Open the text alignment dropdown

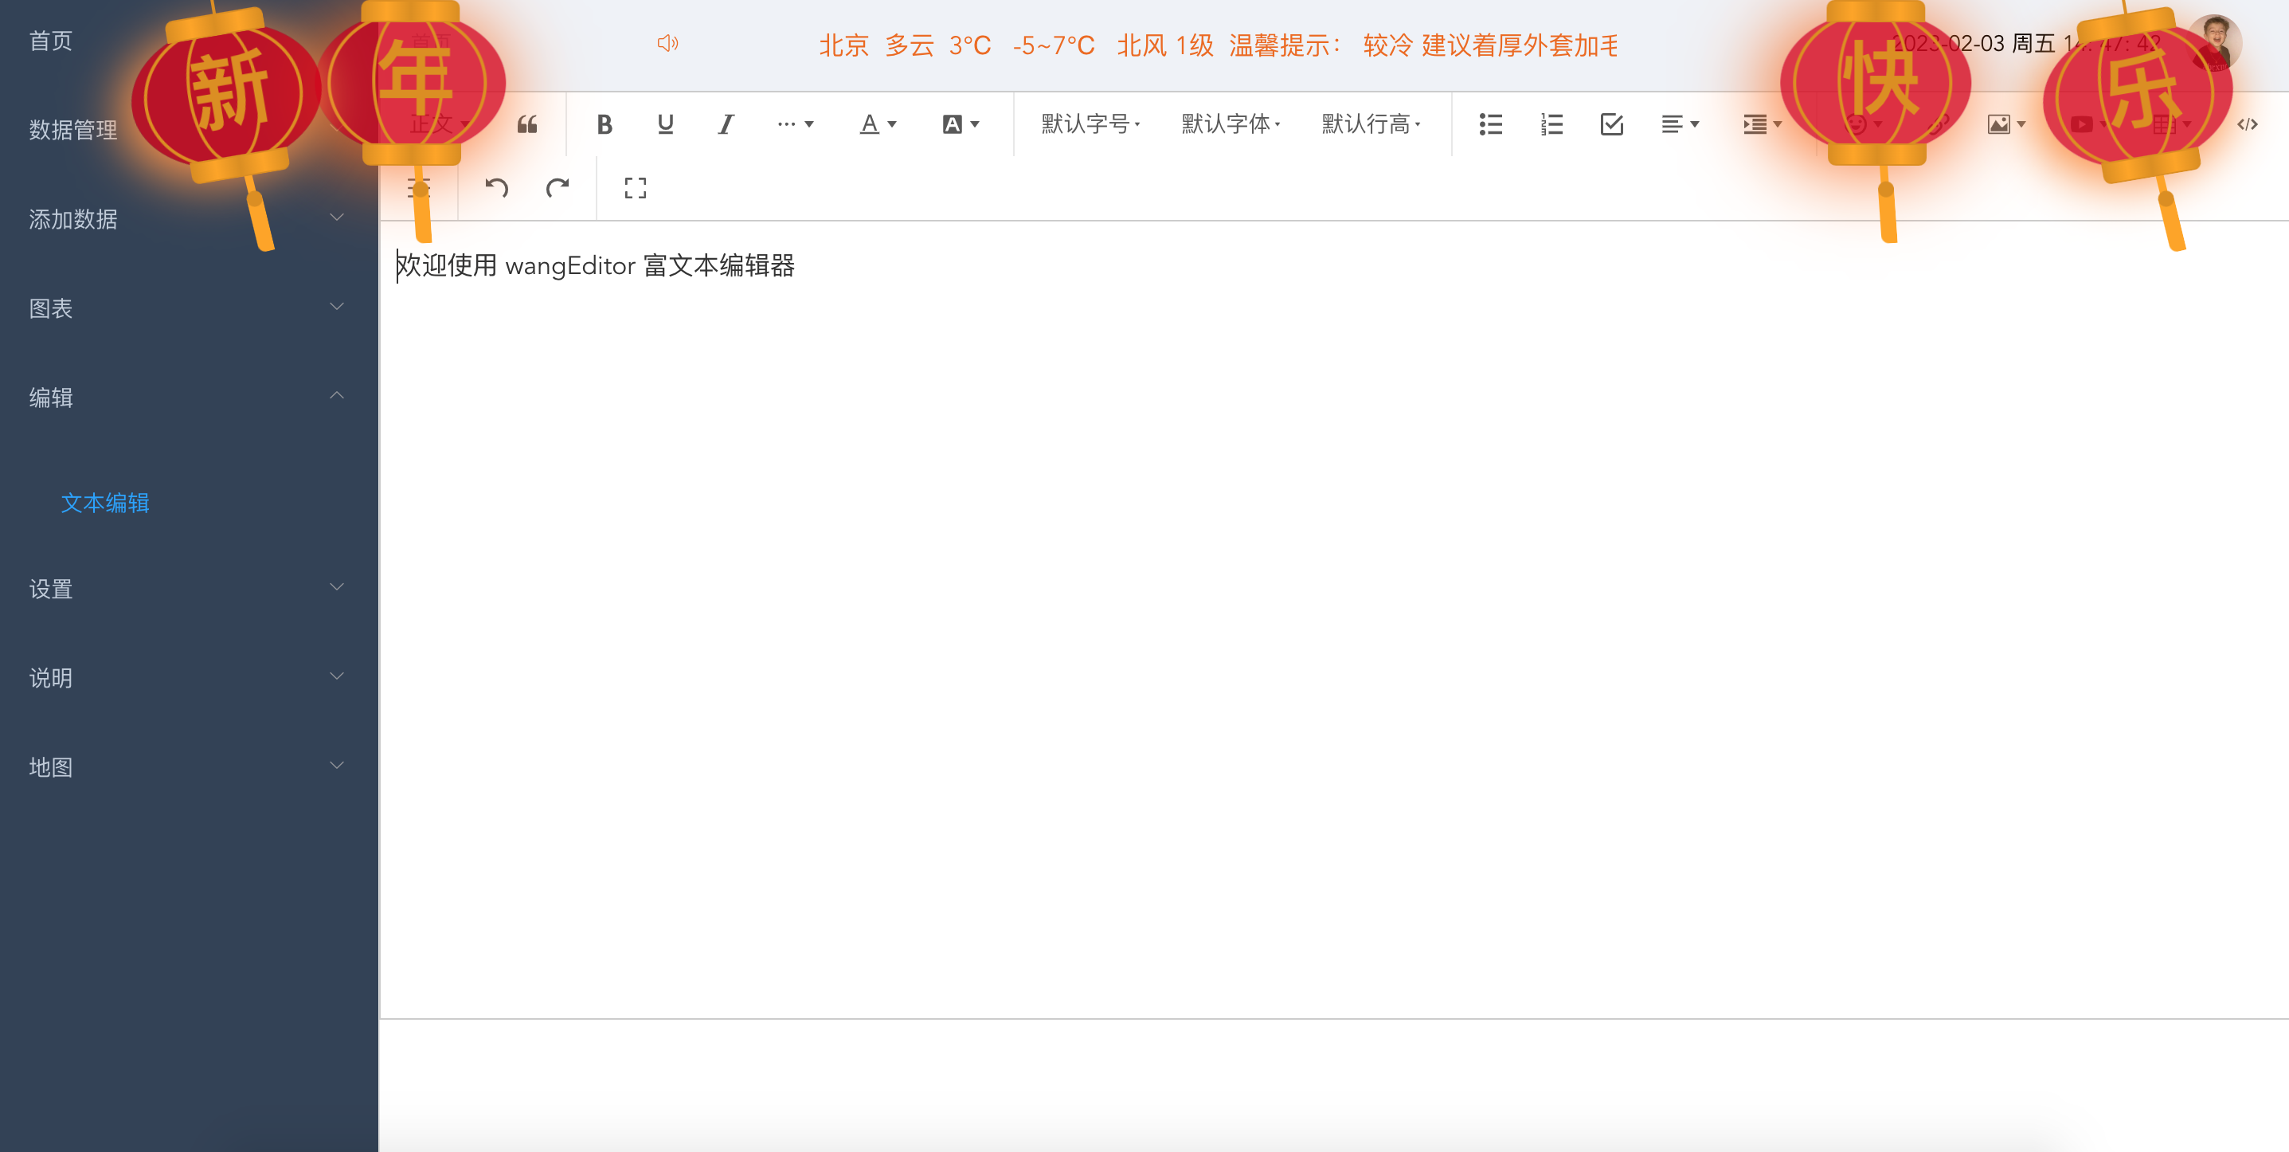click(1681, 124)
